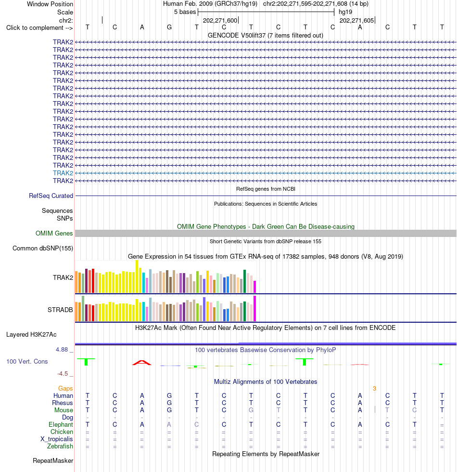Screen dimensions: 457x472
Task: Click the orange 3 gap count
Action: (x=374, y=389)
